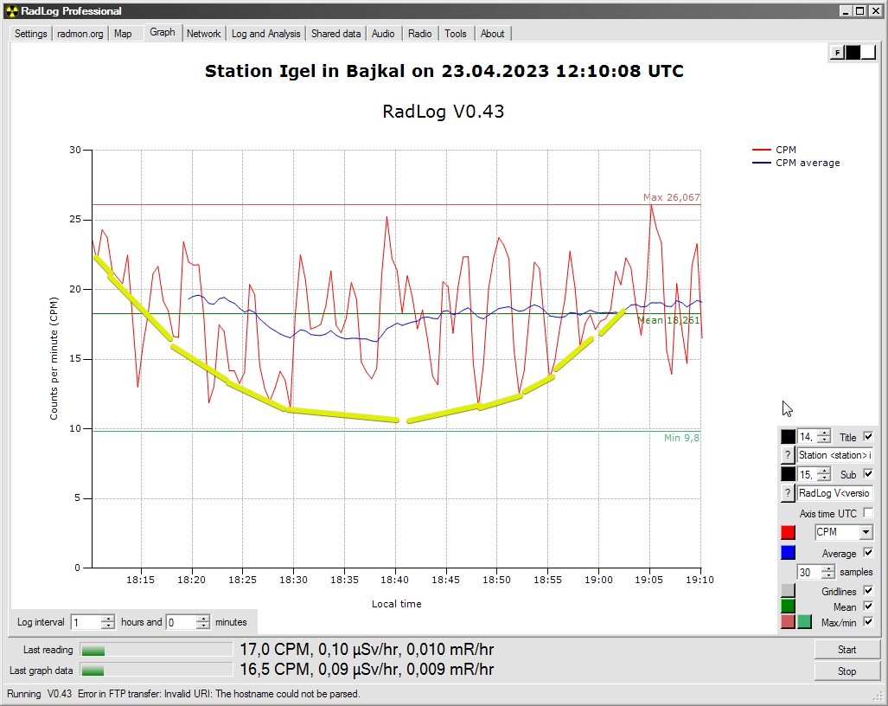Click the help button beside the RadLog subtitle field
888x706 pixels.
coord(787,493)
